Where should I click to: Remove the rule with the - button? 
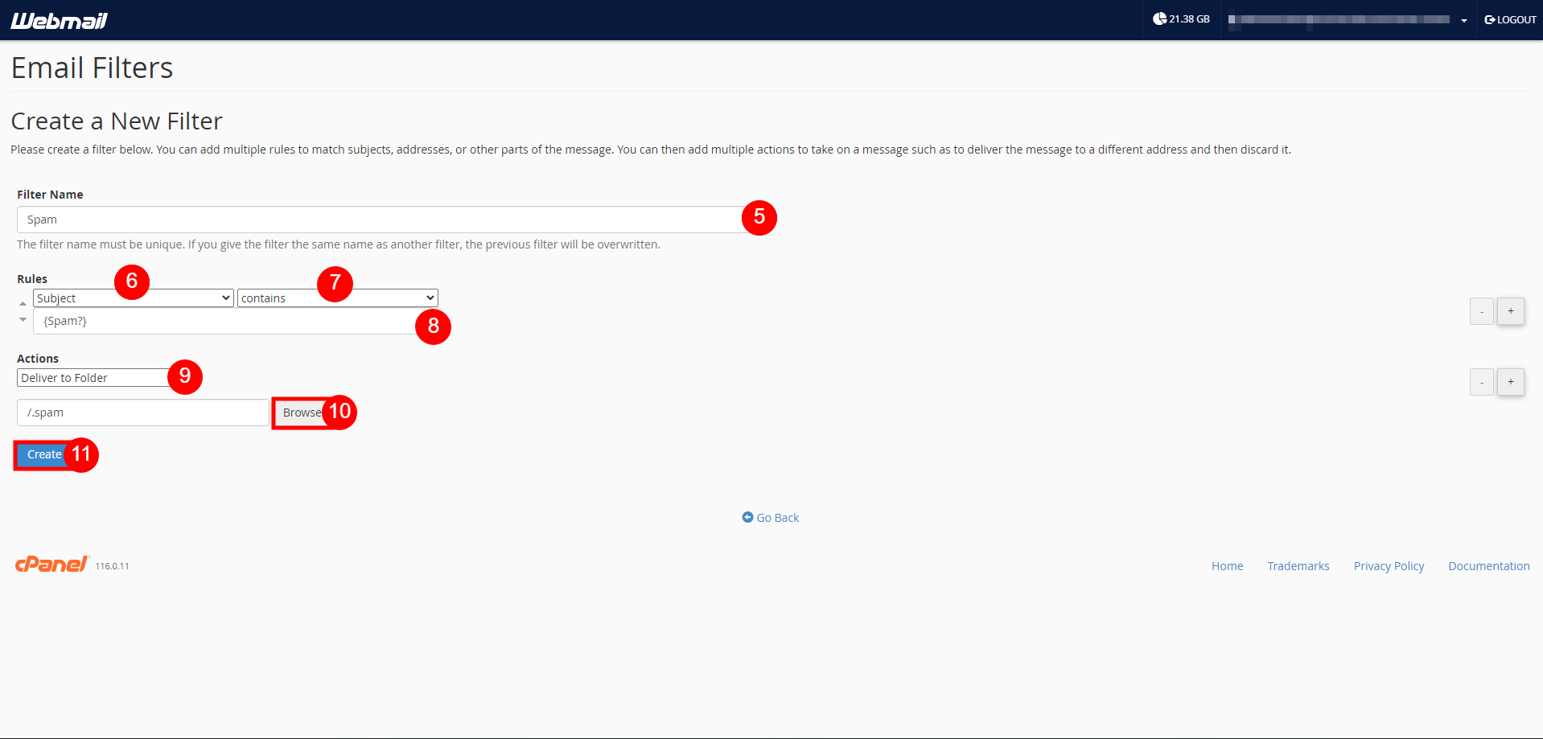pos(1481,311)
